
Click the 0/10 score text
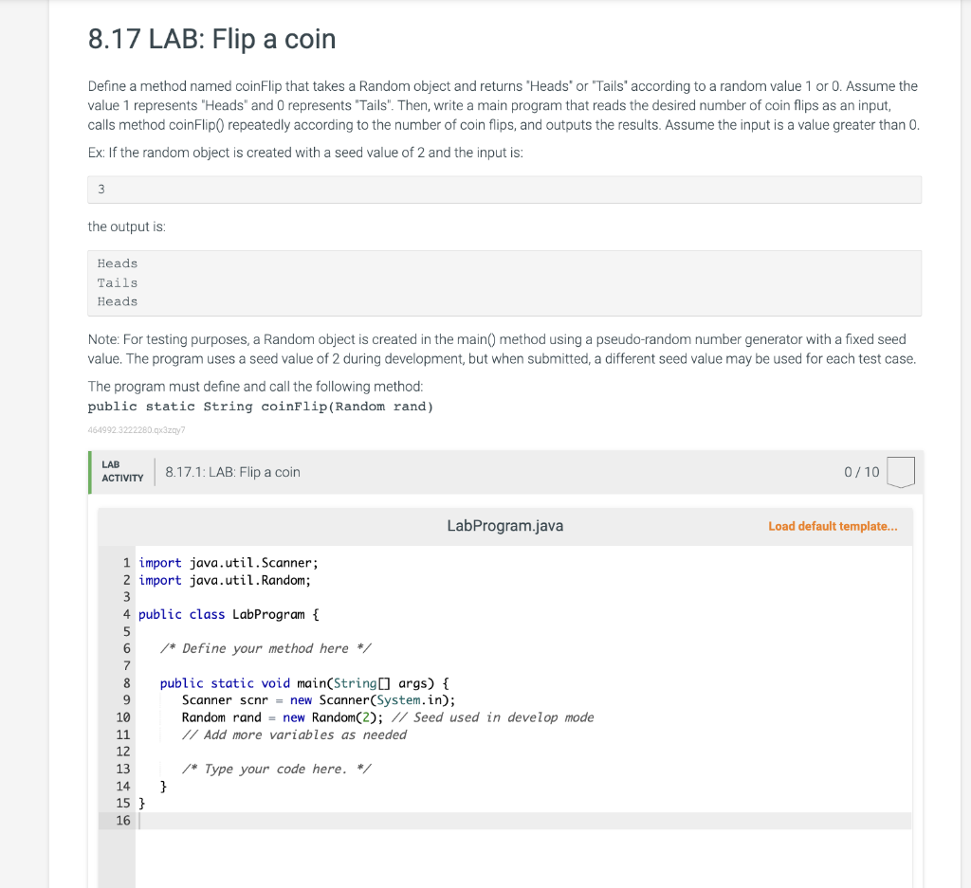click(860, 471)
